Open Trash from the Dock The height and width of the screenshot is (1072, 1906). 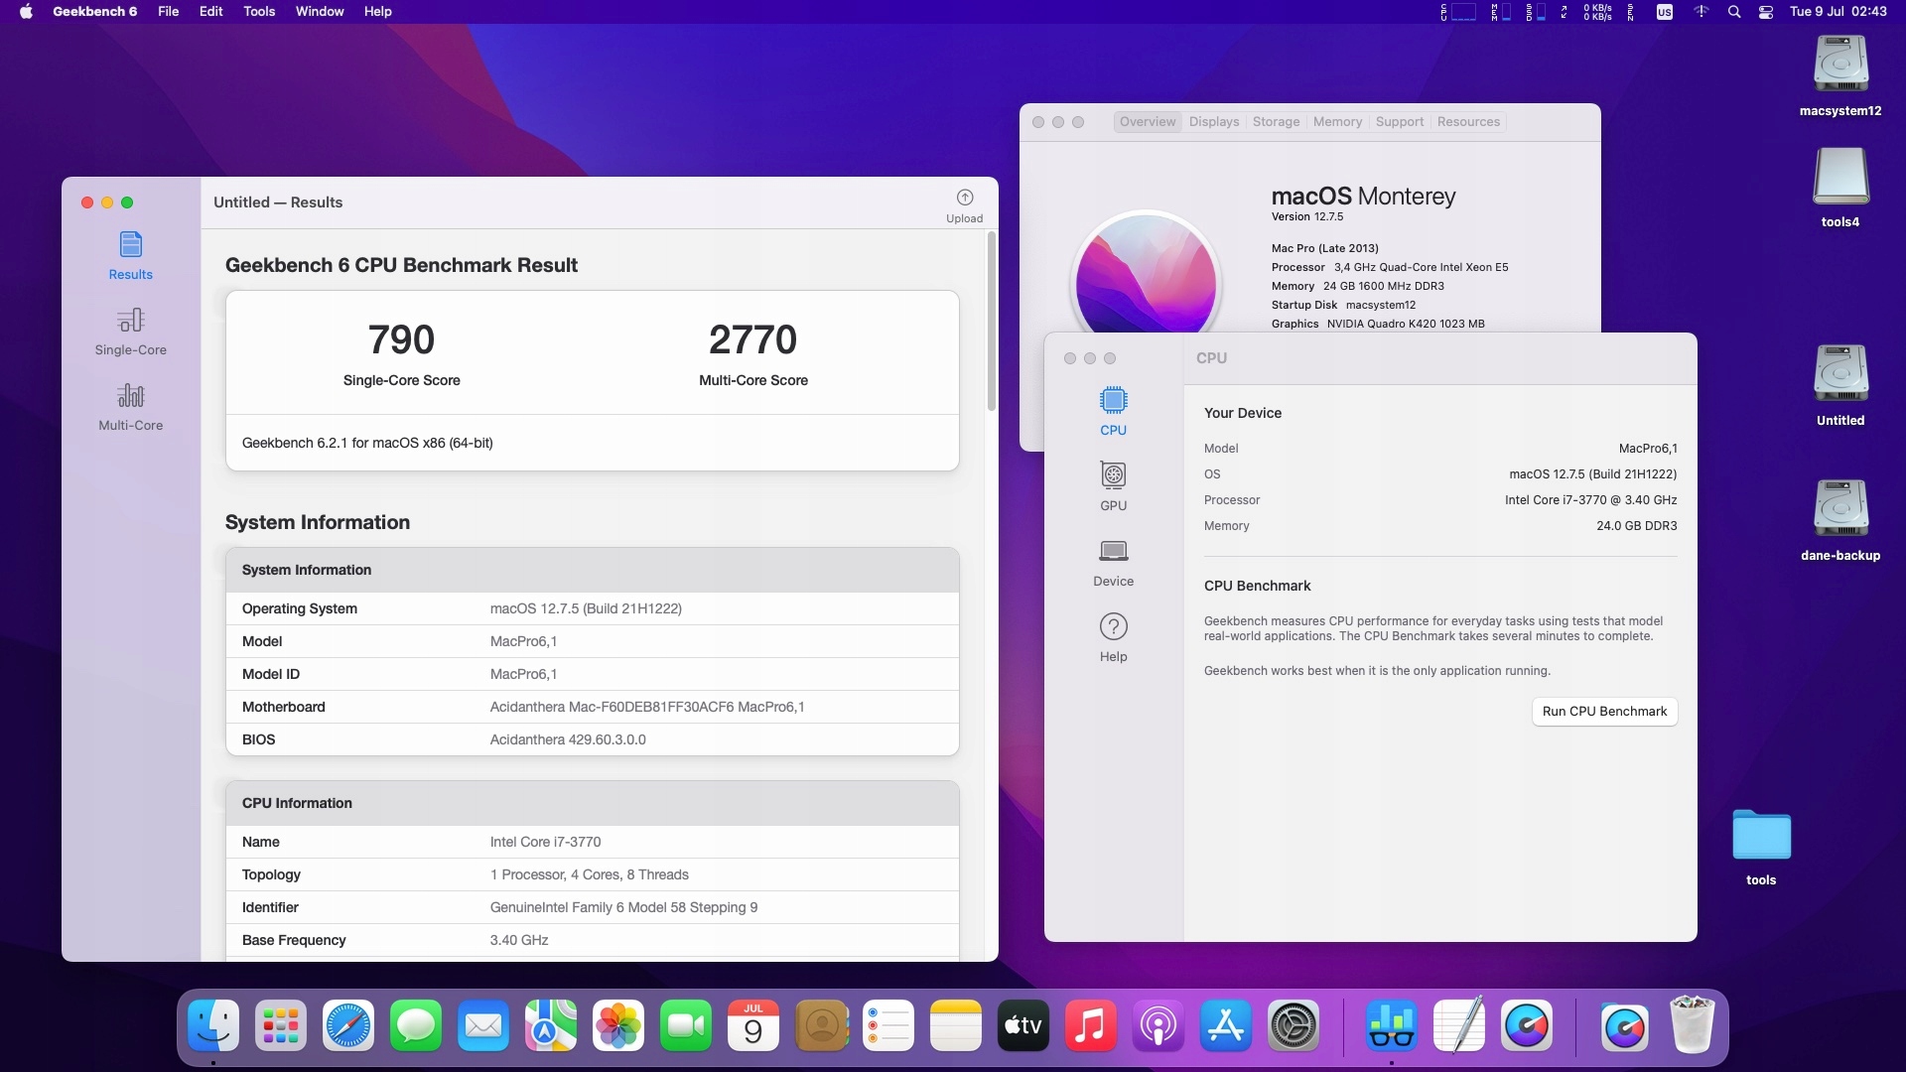(x=1692, y=1026)
